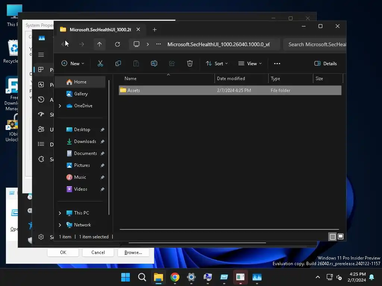Open Task Manager hamburger navigation menu
382x286 pixels.
tap(41, 55)
